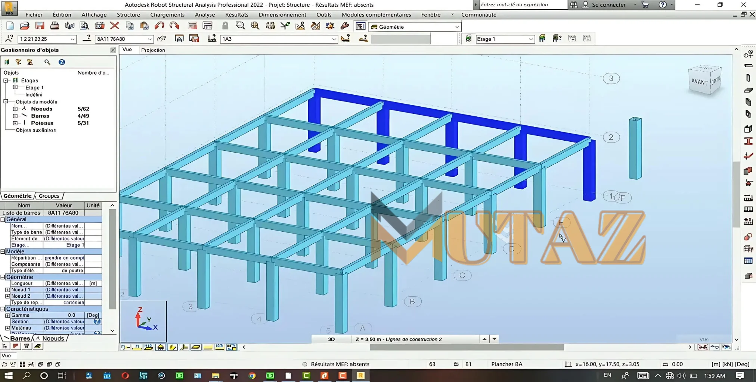This screenshot has height=382, width=756.
Task: Click the Stories icon beside Etage 1
Action: [x=468, y=38]
